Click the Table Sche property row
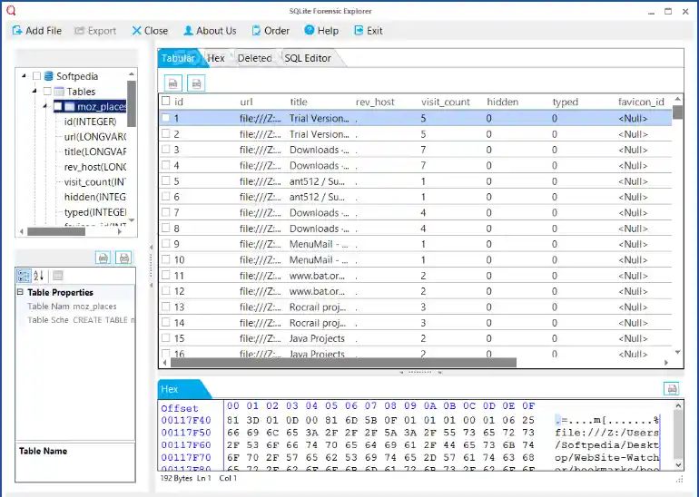The height and width of the screenshot is (497, 699). point(75,320)
